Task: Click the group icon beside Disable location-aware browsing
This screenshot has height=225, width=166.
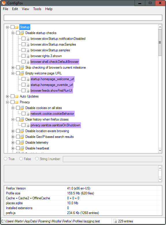Action: (x=22, y=131)
